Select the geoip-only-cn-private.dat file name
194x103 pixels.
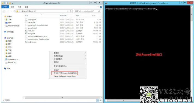pos(38,25)
